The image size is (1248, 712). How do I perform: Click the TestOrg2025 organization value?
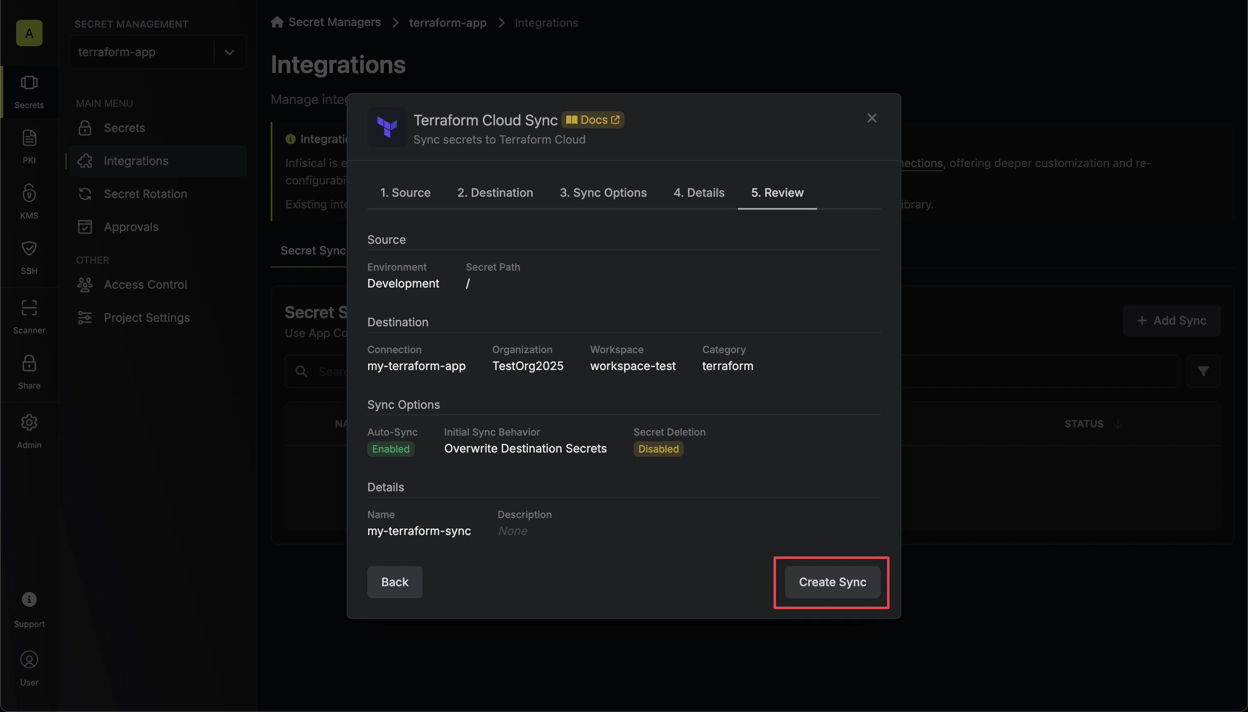[x=527, y=366]
